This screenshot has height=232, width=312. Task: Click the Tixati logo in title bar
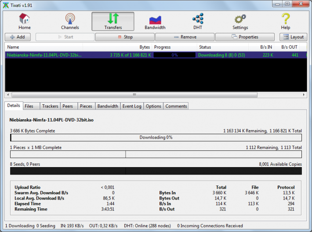click(6, 5)
